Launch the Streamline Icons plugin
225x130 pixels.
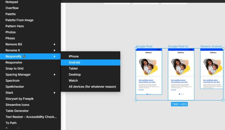coord(17,105)
